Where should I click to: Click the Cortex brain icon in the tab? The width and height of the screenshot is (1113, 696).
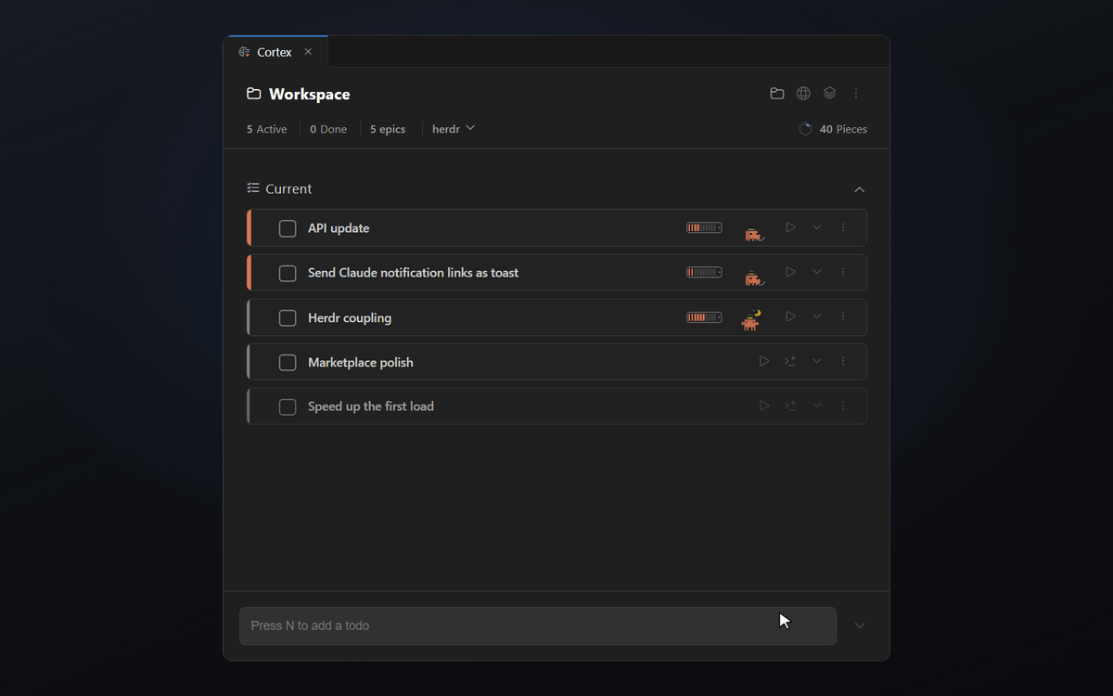[244, 52]
